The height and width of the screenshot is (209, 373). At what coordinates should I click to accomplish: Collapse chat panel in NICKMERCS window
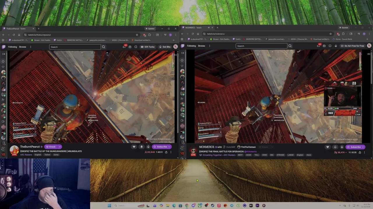pyautogui.click(x=369, y=54)
